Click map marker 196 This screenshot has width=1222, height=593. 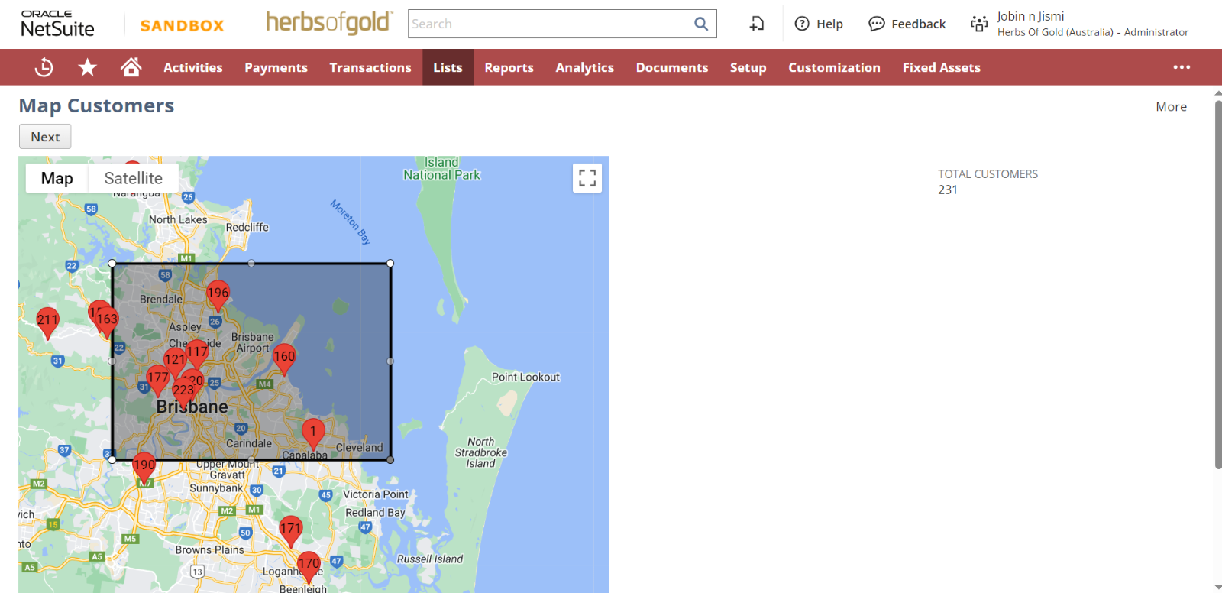click(218, 294)
